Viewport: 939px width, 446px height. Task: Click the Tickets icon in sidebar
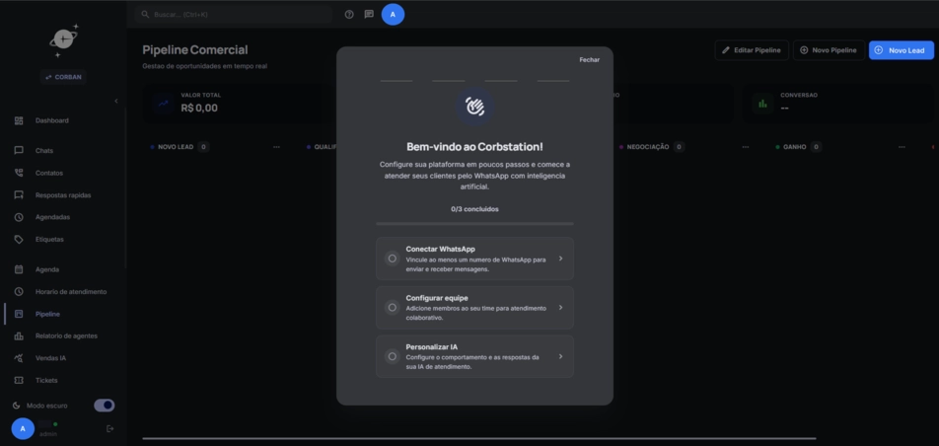click(x=19, y=381)
